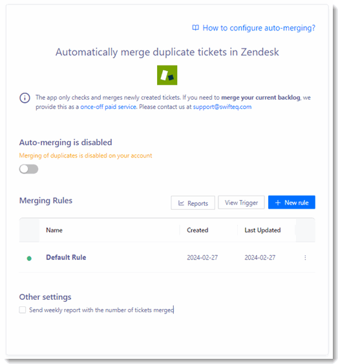Open the Default Rule entry
This screenshot has width=338, height=364.
pos(66,257)
